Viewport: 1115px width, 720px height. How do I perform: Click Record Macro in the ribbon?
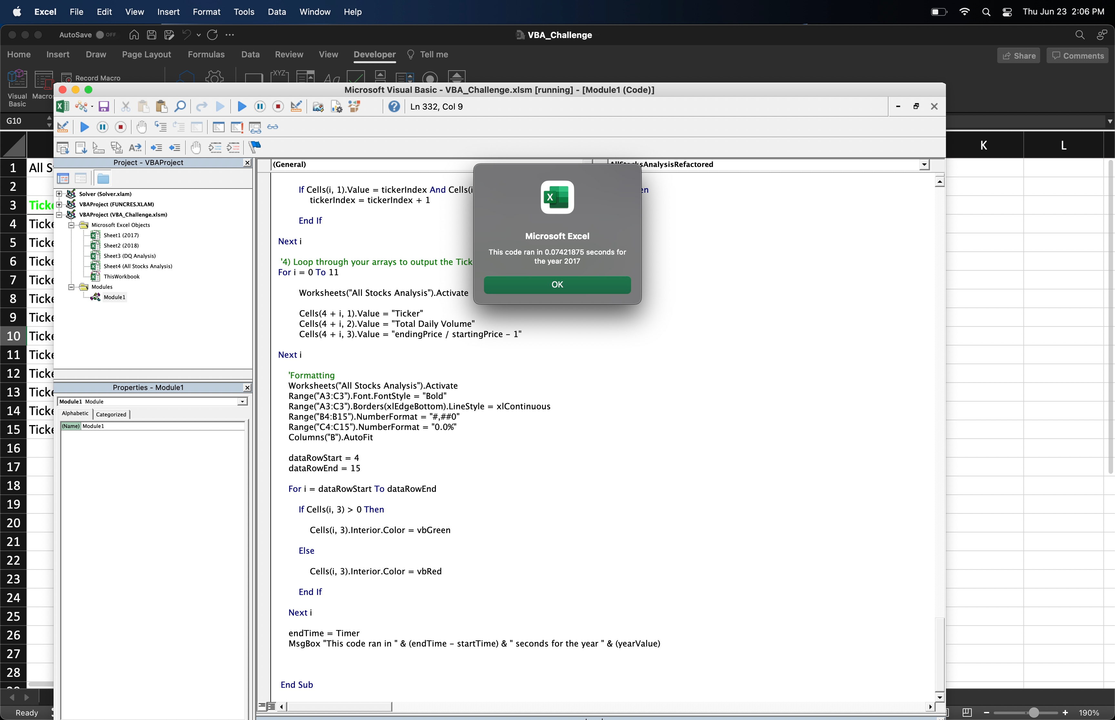(x=92, y=78)
